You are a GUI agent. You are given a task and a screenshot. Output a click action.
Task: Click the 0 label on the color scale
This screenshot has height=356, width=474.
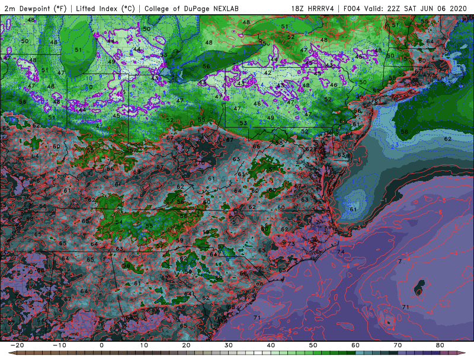click(x=101, y=345)
